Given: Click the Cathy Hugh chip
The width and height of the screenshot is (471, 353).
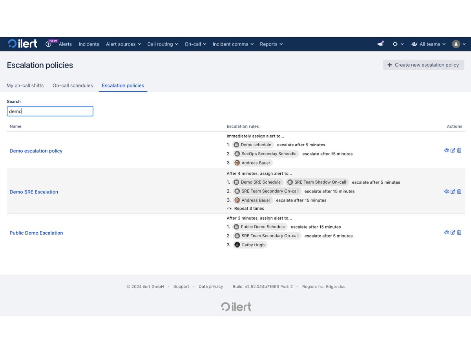Looking at the screenshot, I should point(250,245).
